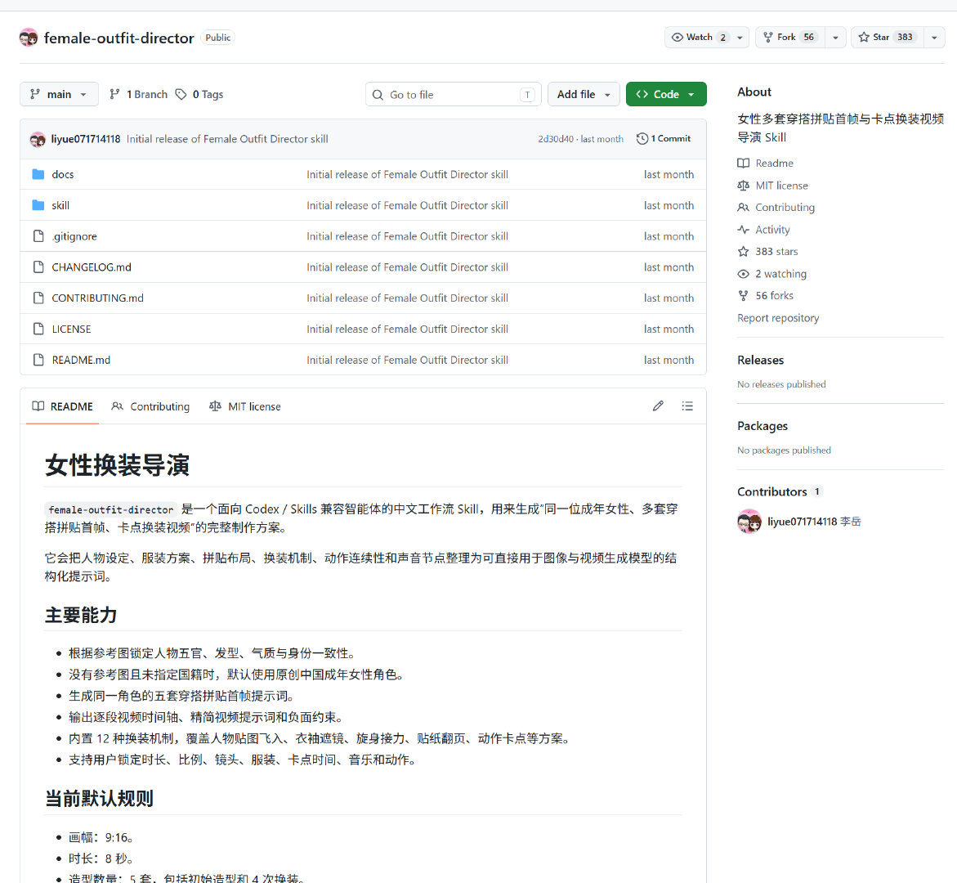
Task: Switch to the MIT license tab
Action: coord(244,406)
